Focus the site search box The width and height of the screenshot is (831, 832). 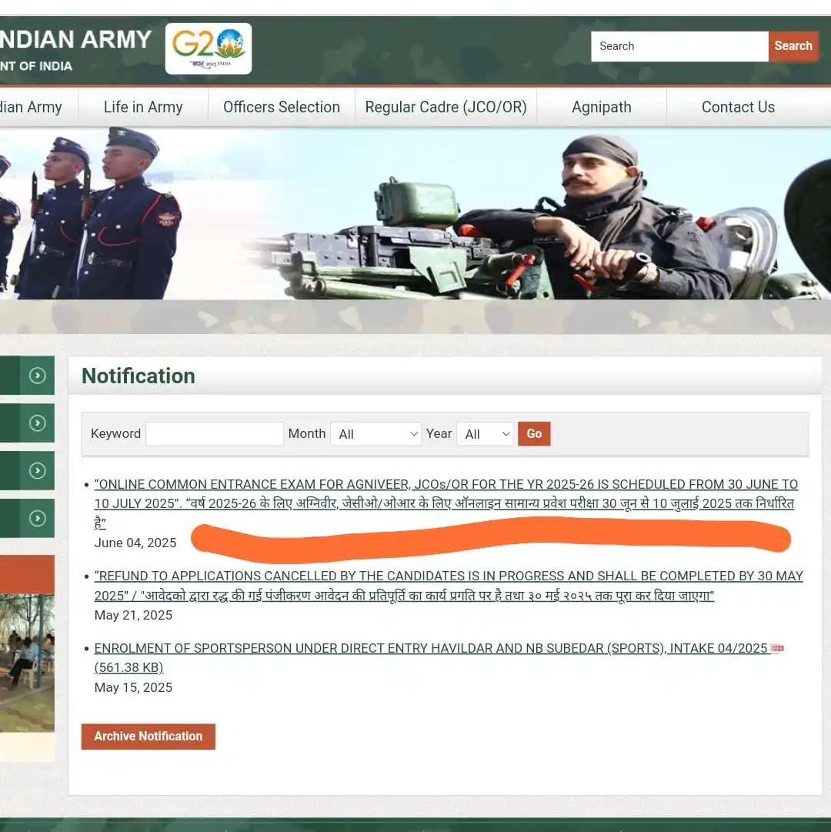click(x=679, y=46)
